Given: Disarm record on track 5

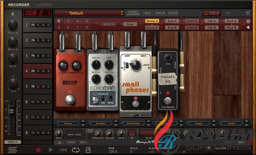Looking at the screenshot, I should [38, 86].
